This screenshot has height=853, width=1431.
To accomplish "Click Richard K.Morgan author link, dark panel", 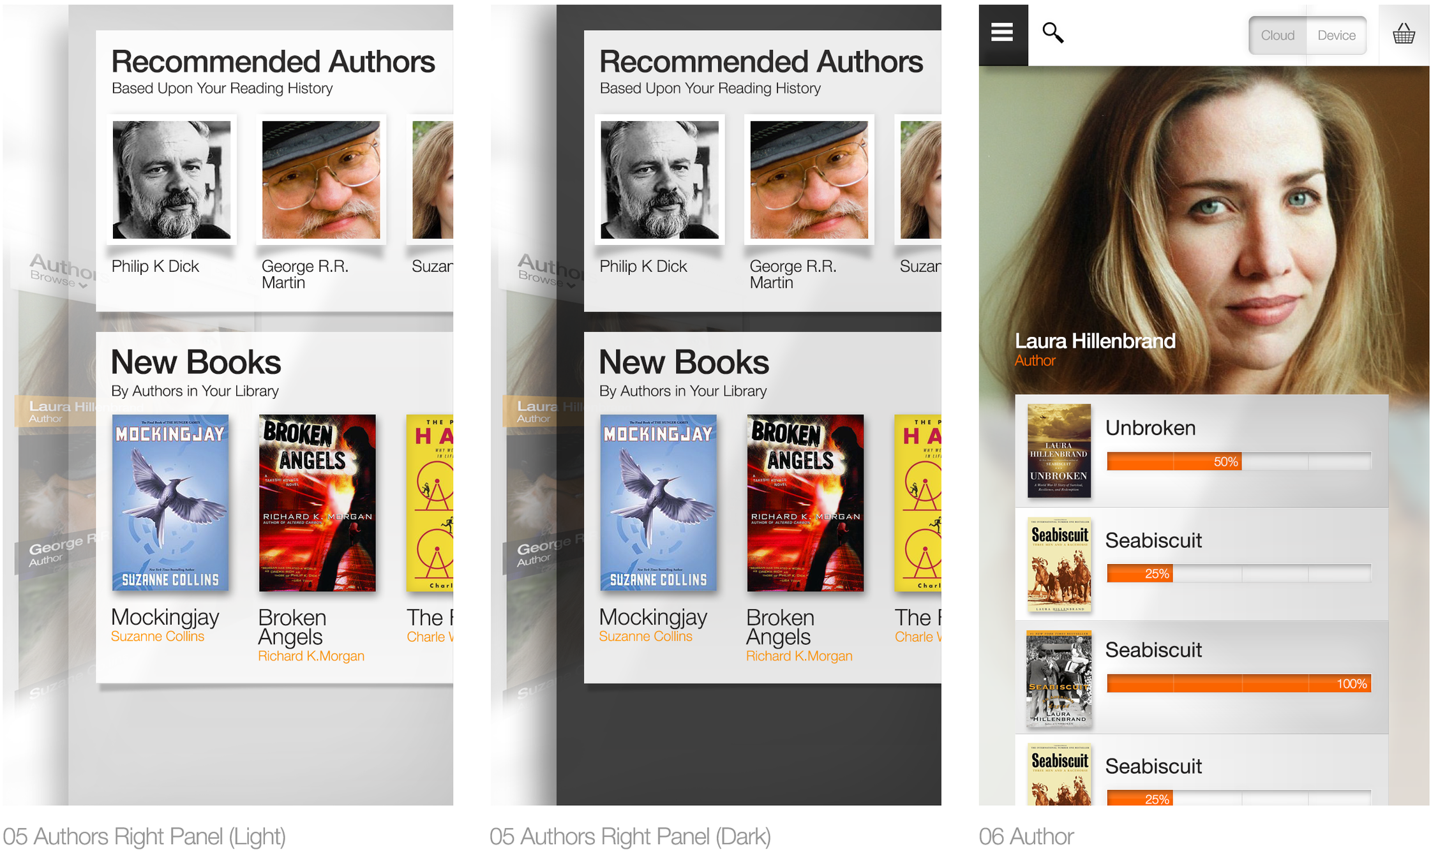I will tap(798, 656).
